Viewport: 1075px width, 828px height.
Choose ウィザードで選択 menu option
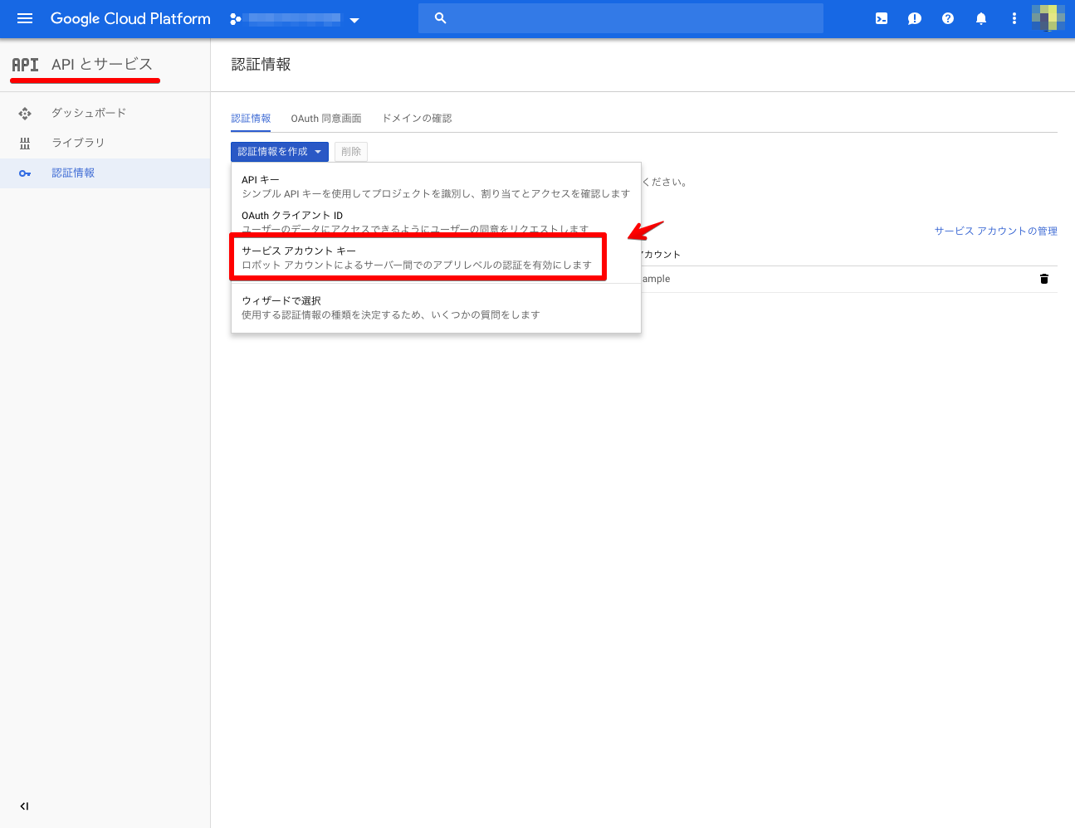[436, 307]
